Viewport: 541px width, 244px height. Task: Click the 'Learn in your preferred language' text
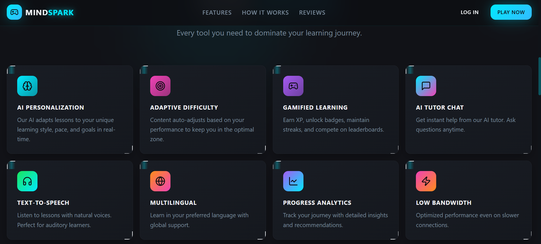199,220
